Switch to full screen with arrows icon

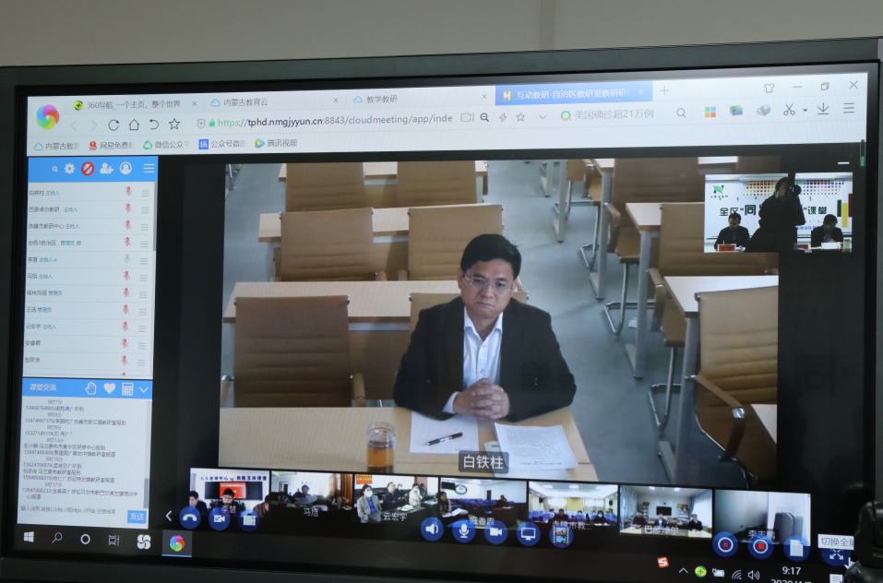click(x=836, y=555)
